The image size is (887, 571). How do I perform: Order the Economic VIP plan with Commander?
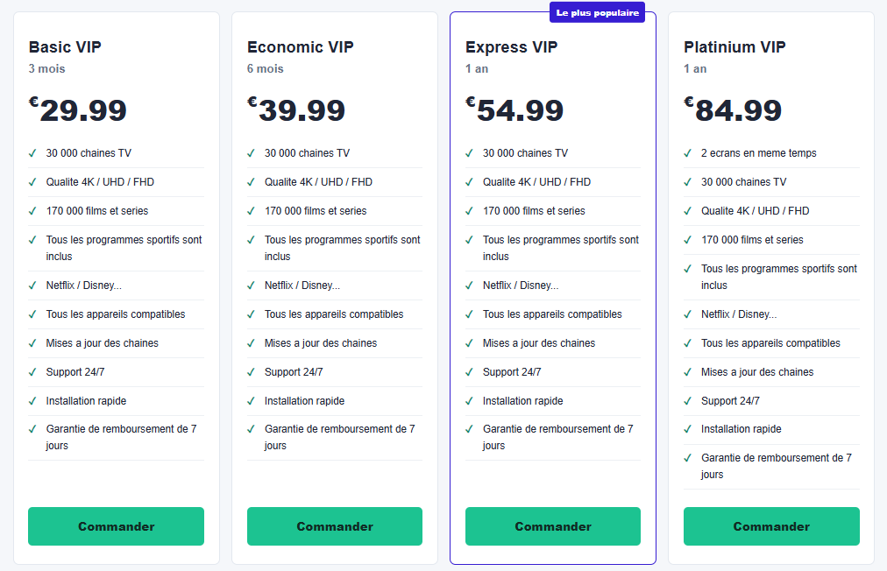(334, 526)
